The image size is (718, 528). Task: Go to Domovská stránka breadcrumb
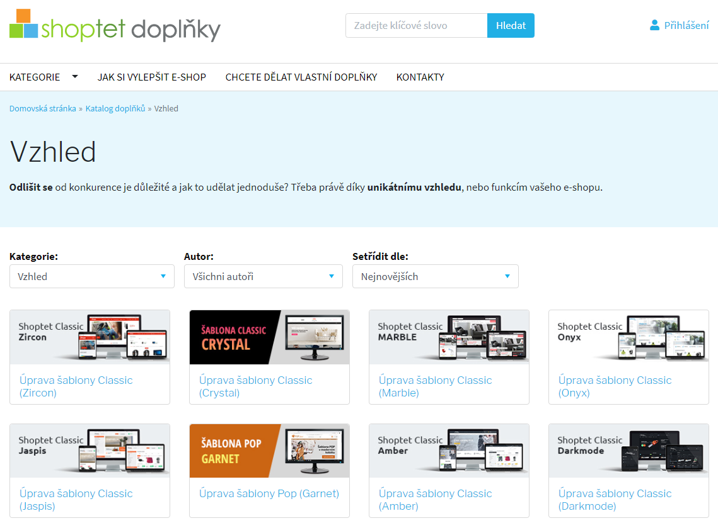click(x=43, y=108)
